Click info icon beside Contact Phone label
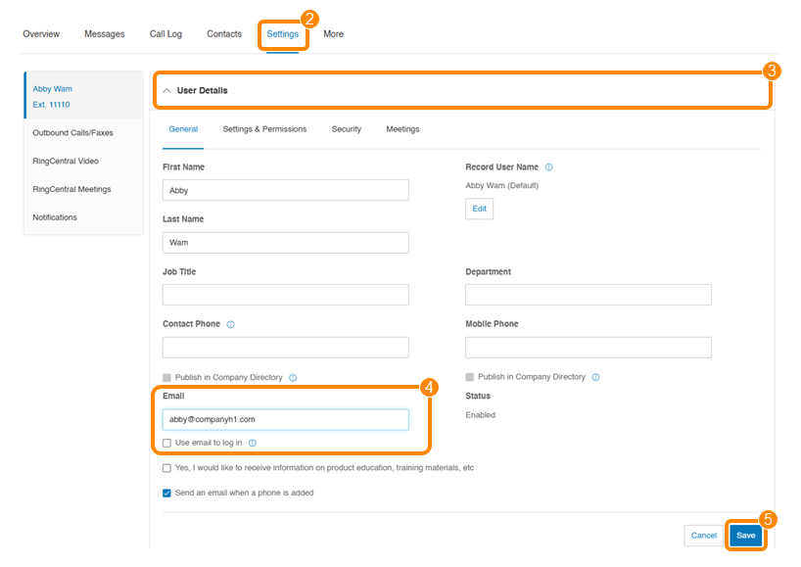Image resolution: width=801 pixels, height=567 pixels. point(230,324)
